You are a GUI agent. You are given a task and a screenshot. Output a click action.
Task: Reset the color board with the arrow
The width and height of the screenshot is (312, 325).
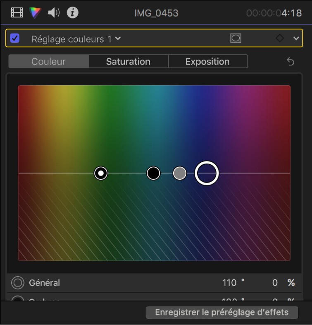[x=291, y=62]
